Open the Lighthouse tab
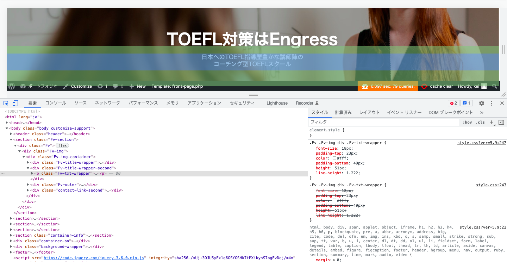This screenshot has width=507, height=262. pyautogui.click(x=277, y=103)
